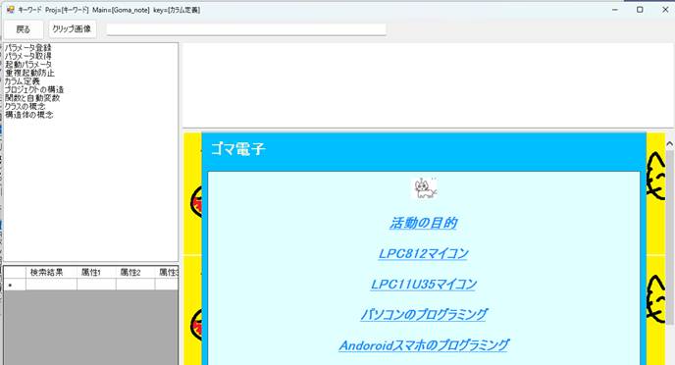
Task: Open the 活動の目的 link
Action: tap(424, 223)
